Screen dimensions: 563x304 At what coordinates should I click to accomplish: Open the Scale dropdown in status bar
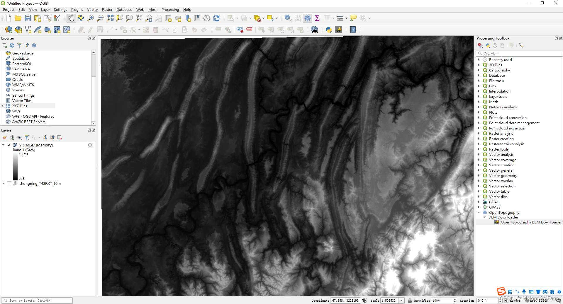401,300
